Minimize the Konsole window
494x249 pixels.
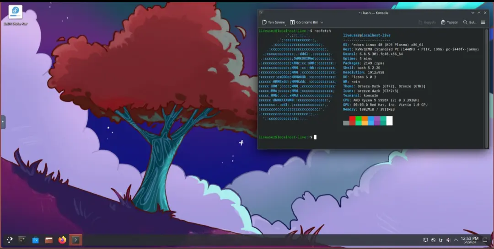coord(473,13)
